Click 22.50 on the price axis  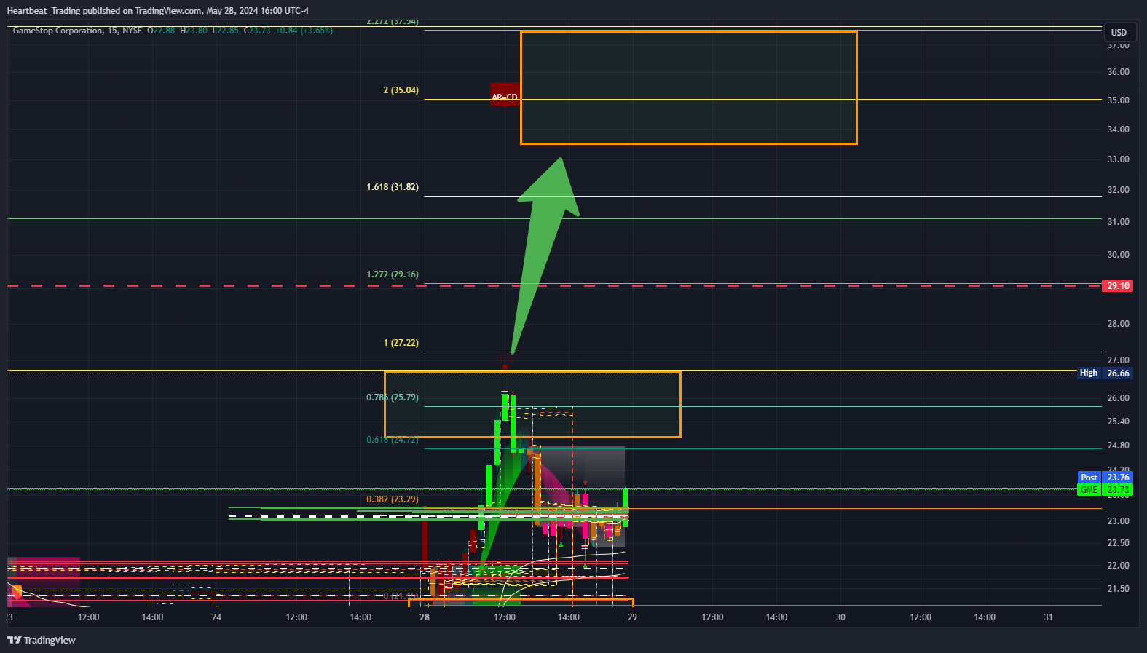tap(1118, 543)
